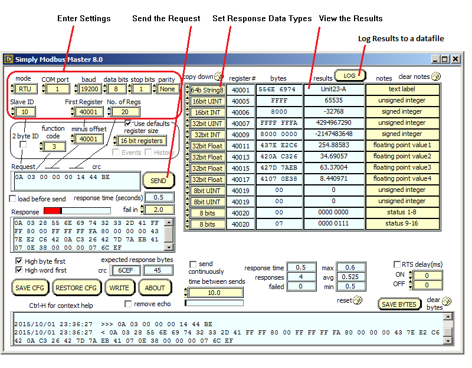The height and width of the screenshot is (368, 472).
Task: Open the parity None selector
Action: click(x=168, y=89)
